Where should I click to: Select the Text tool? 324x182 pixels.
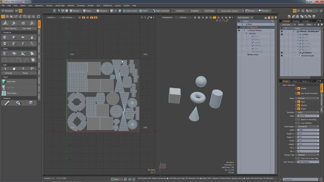click(32, 44)
